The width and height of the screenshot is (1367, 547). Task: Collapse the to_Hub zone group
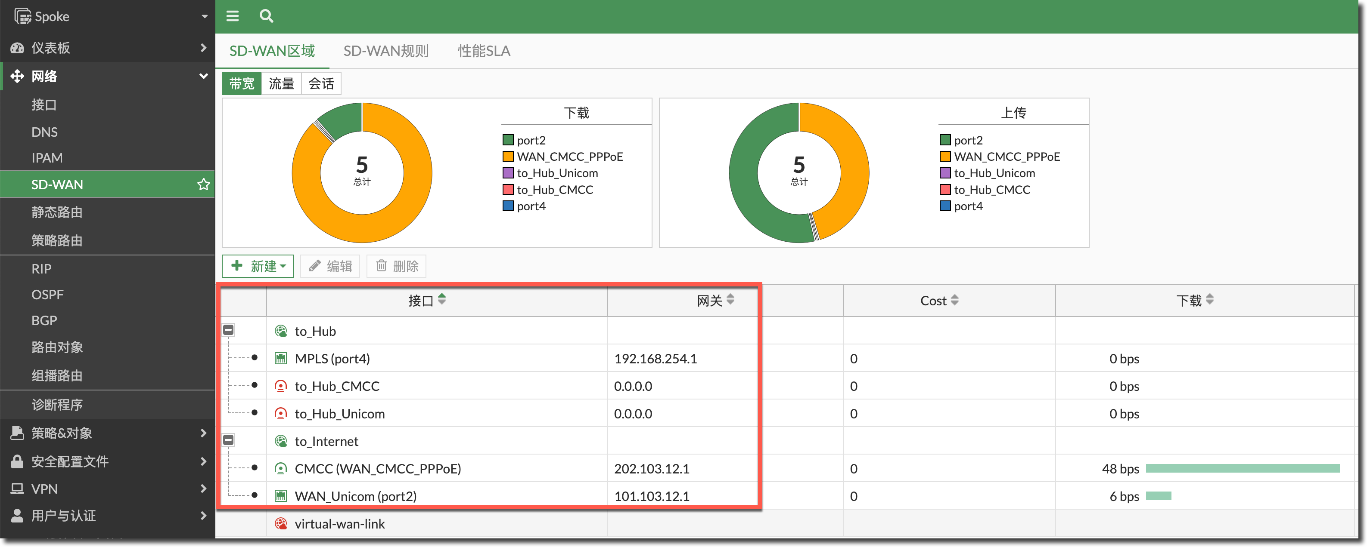[x=228, y=330]
